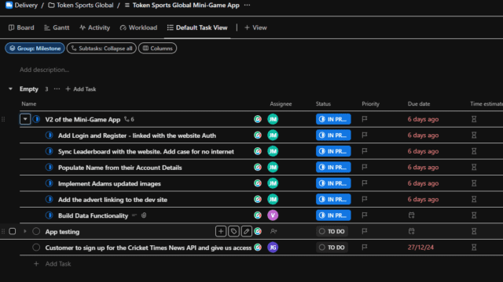The height and width of the screenshot is (282, 503).
Task: Click priority flag on Sync Leaderboard row
Action: pyautogui.click(x=365, y=151)
